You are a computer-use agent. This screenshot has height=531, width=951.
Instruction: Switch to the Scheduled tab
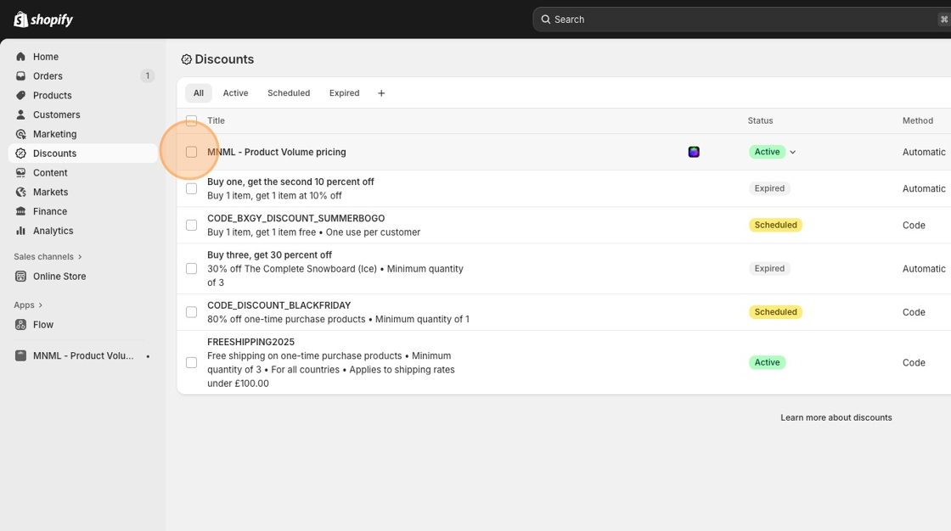coord(289,93)
